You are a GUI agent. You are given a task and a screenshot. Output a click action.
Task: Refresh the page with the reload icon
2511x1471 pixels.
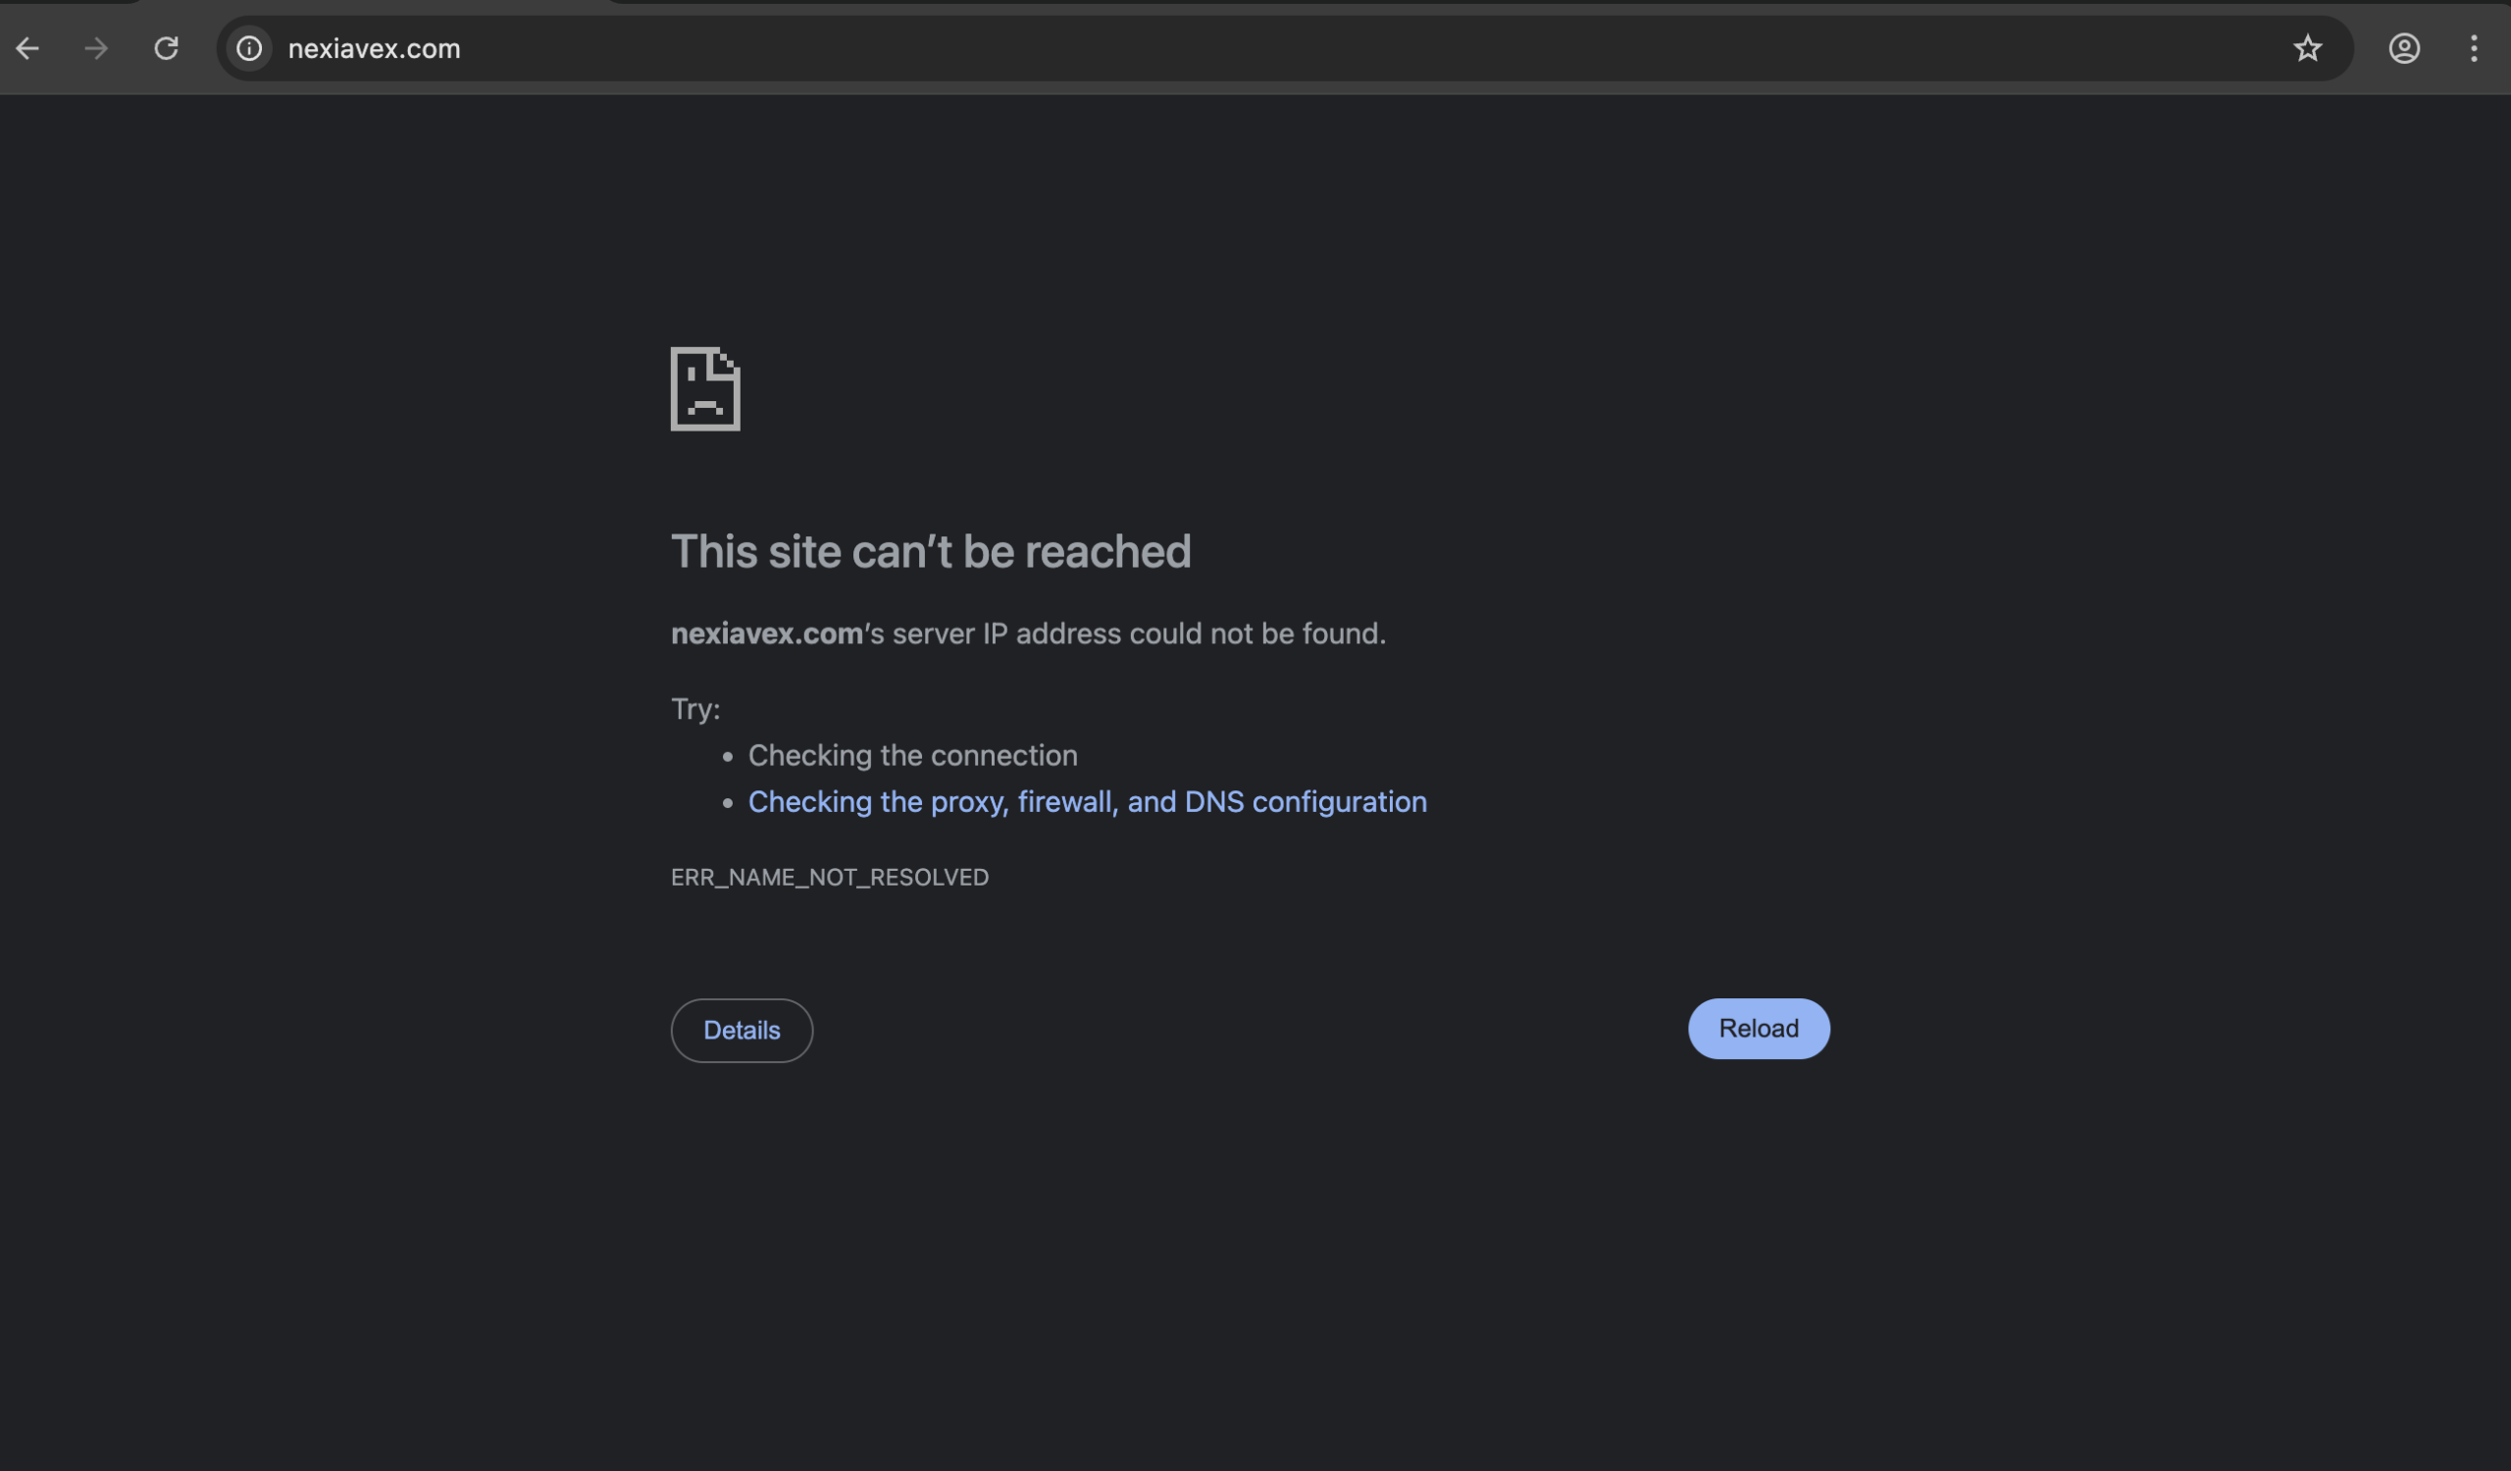coord(167,48)
